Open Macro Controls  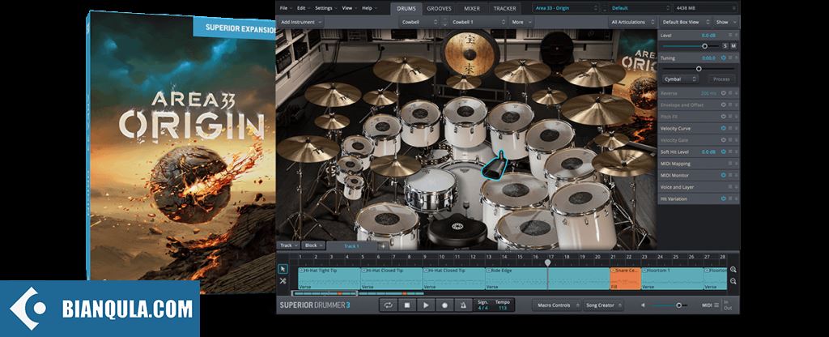pyautogui.click(x=555, y=305)
